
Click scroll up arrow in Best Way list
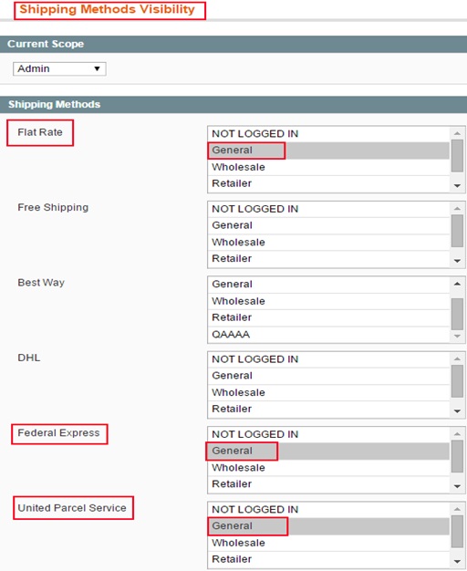[x=457, y=284]
